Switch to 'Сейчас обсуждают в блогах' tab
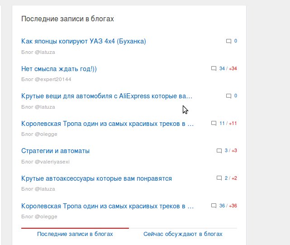The width and height of the screenshot is (290, 245). click(x=183, y=234)
